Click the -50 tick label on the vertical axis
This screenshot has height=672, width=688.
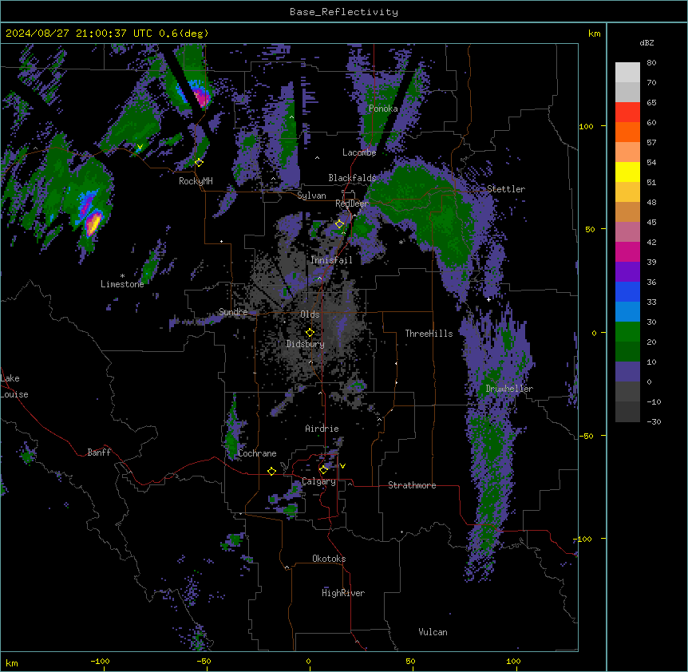coord(586,436)
